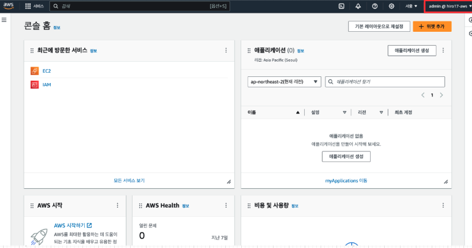472x248 pixels.
Task: Grab the drag handle of AWS Start widget
Action: pos(32,206)
